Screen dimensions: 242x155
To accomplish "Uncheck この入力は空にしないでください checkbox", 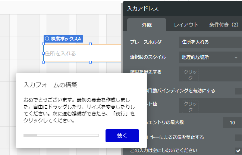I will coord(238,151).
